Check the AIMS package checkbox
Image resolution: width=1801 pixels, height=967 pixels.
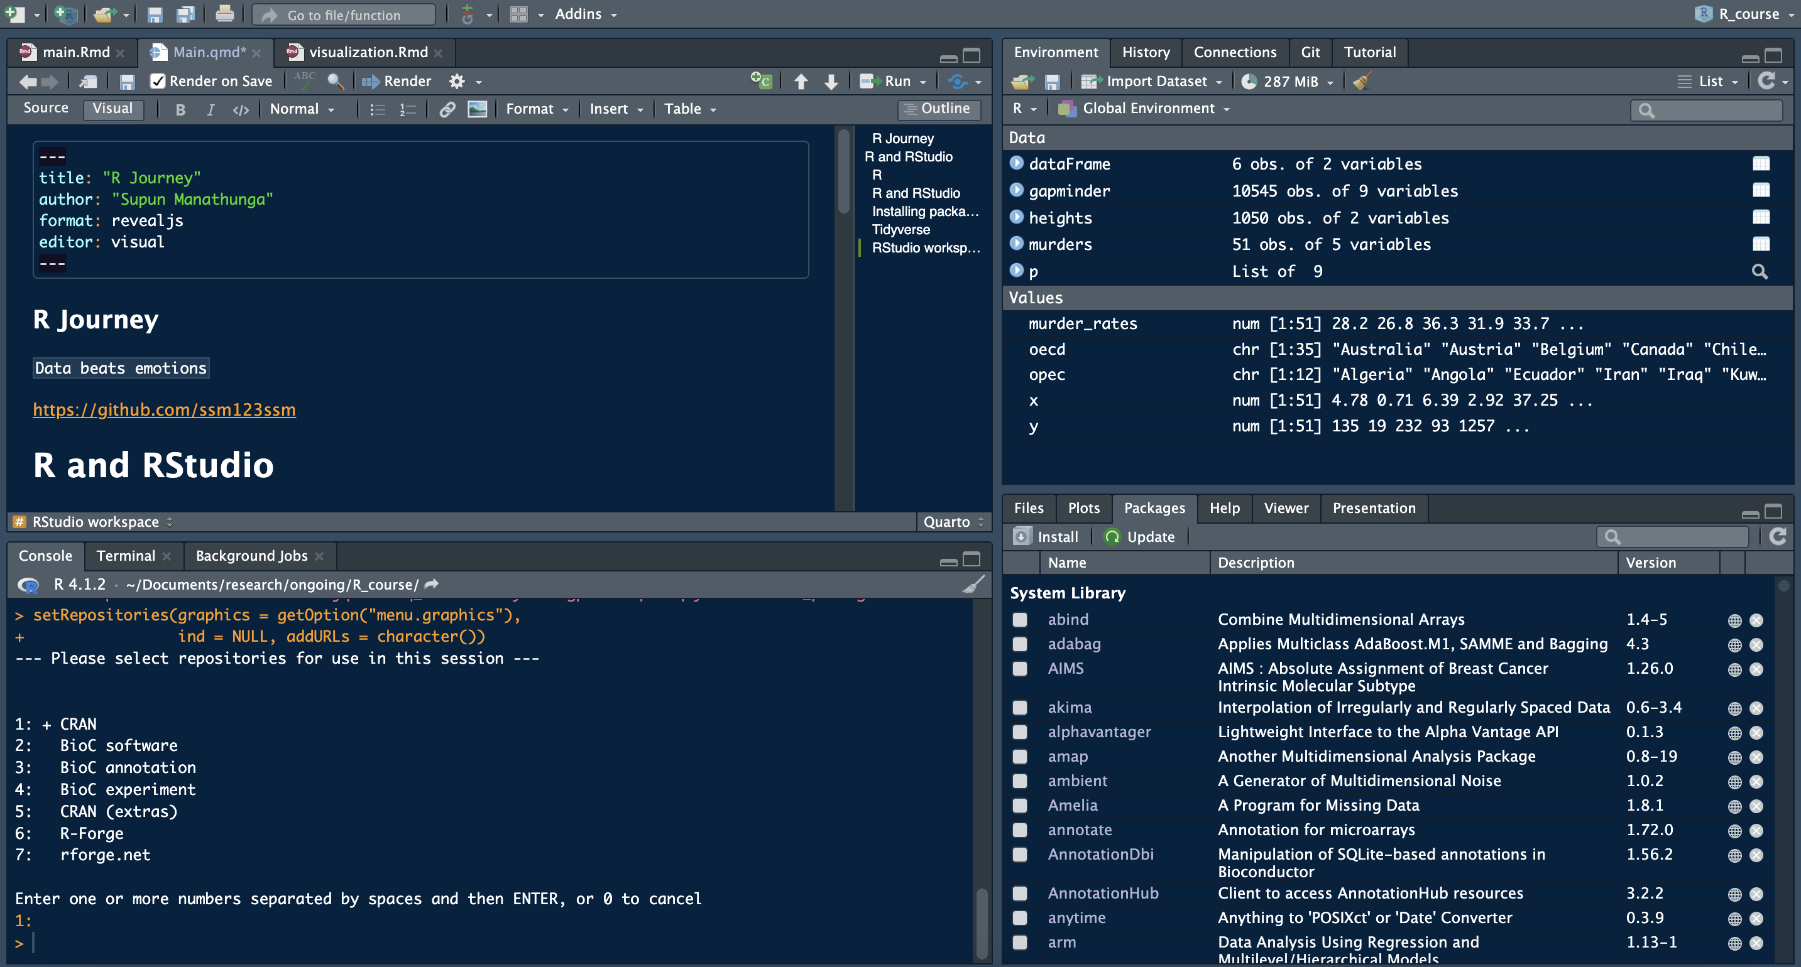(1020, 669)
